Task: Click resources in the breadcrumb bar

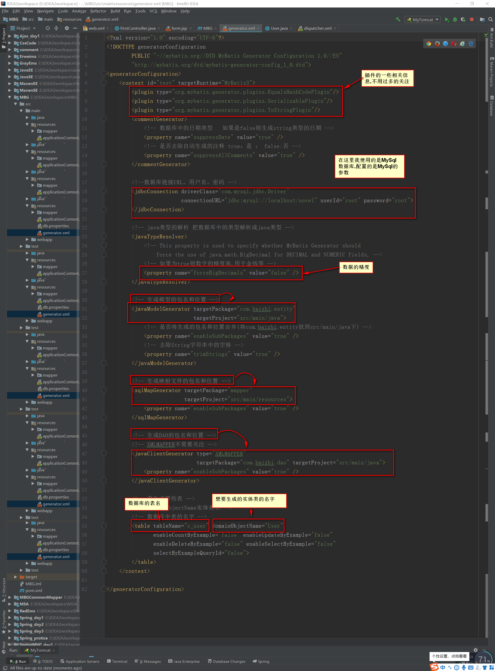Action: [x=69, y=19]
